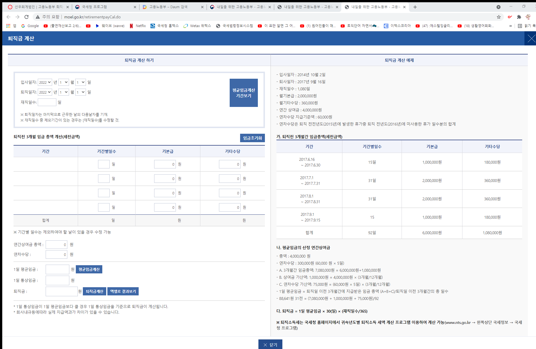The width and height of the screenshot is (536, 349).
Task: Expand the 입사일자 year dropdown
Action: 45,82
